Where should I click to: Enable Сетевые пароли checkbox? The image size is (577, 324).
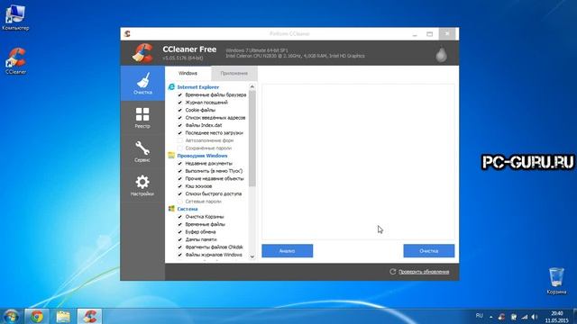(180, 202)
